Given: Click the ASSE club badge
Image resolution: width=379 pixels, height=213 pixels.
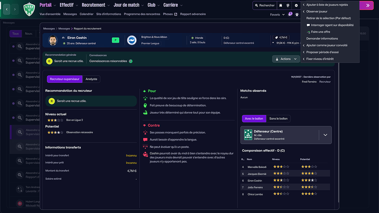Looking at the screenshot, I should pyautogui.click(x=29, y=9).
